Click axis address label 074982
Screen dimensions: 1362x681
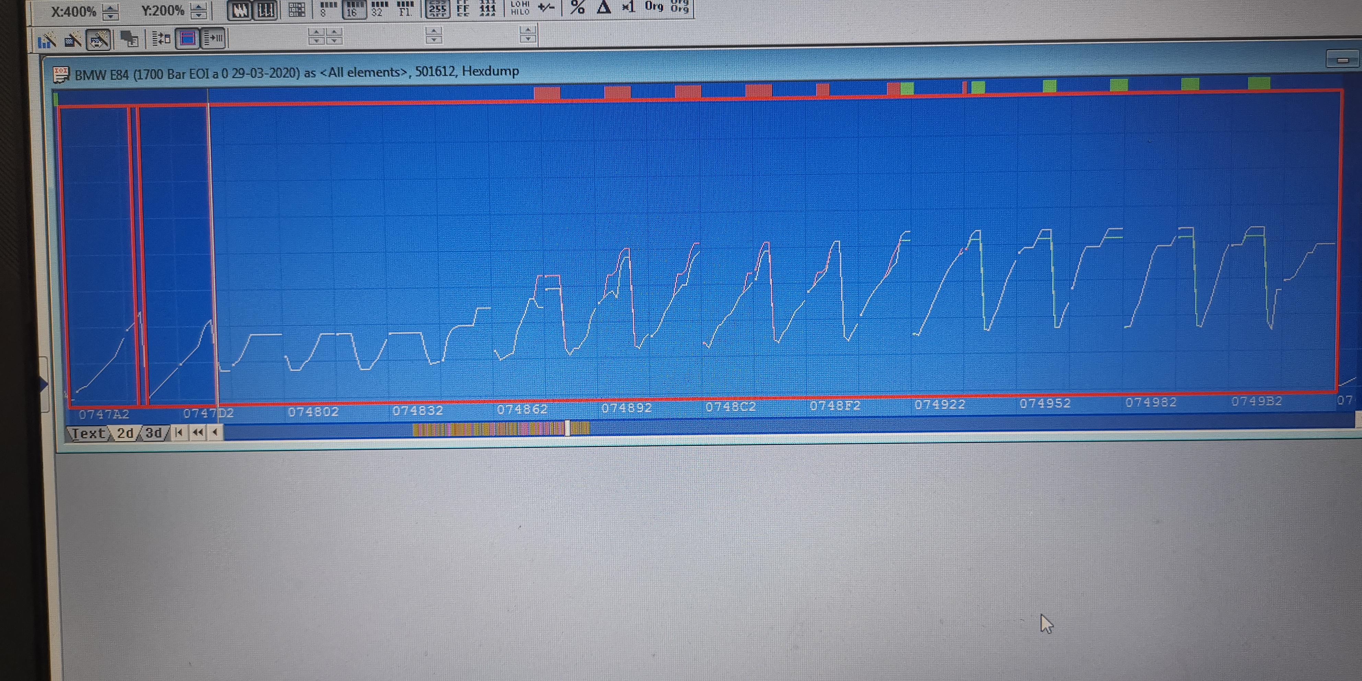point(1151,402)
